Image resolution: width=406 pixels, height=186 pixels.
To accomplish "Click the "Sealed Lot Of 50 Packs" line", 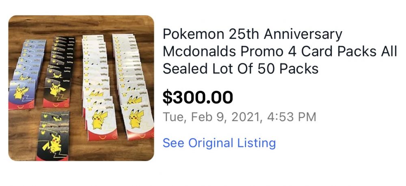I will 240,69.
